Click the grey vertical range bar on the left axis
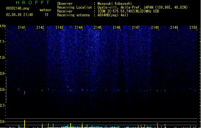This screenshot has width=201, height=128. (6, 90)
